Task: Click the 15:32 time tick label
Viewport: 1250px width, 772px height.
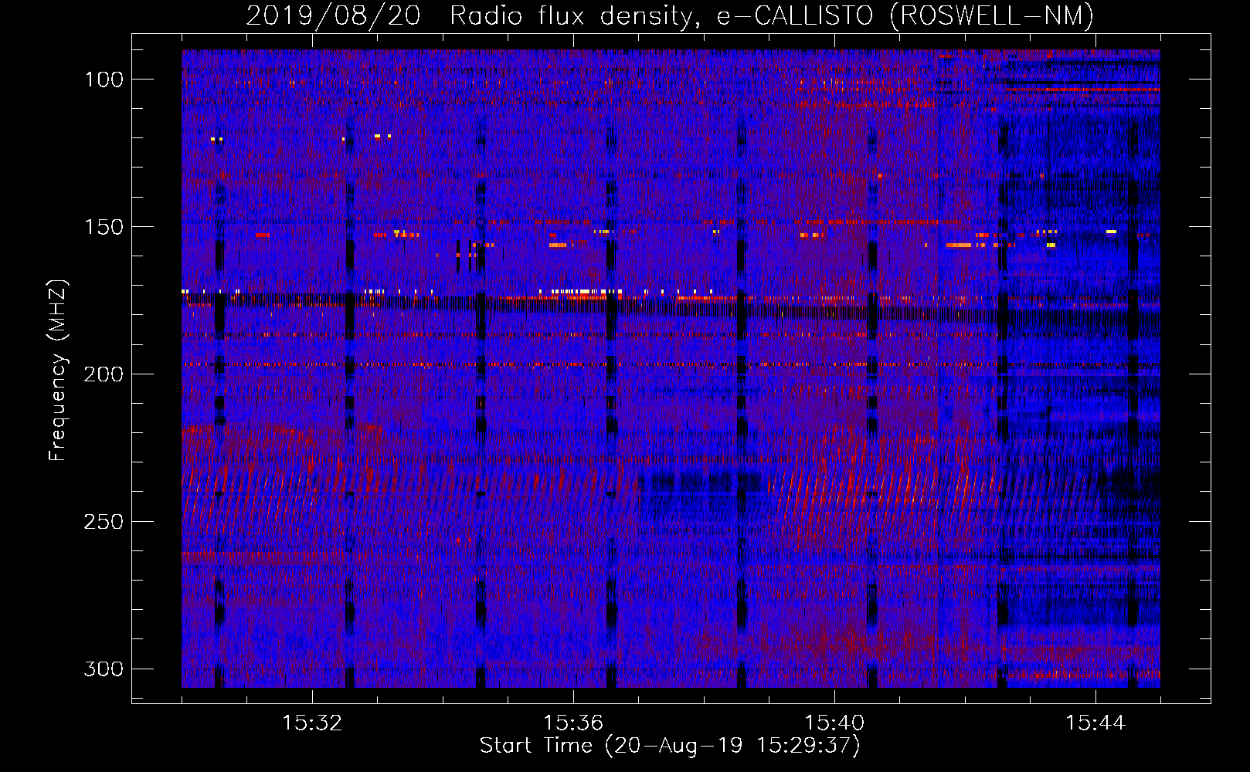Action: coord(312,723)
